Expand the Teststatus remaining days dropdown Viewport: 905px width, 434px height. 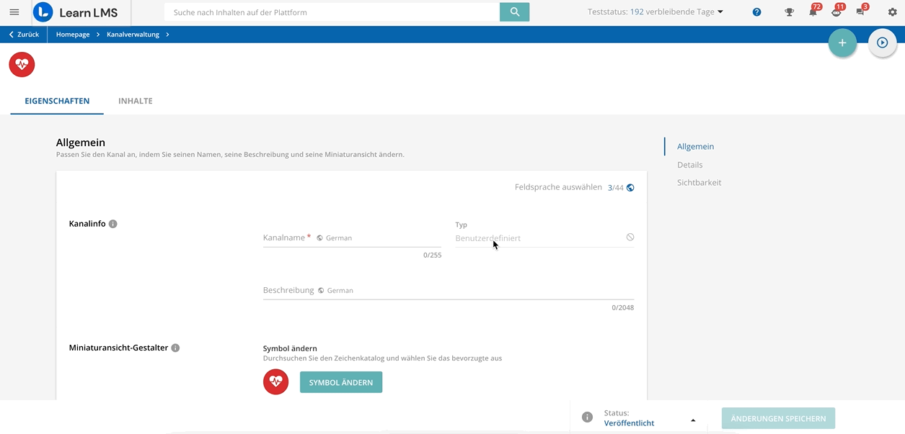tap(720, 12)
